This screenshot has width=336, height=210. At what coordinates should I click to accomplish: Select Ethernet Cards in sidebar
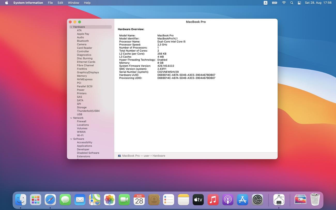[x=86, y=62]
